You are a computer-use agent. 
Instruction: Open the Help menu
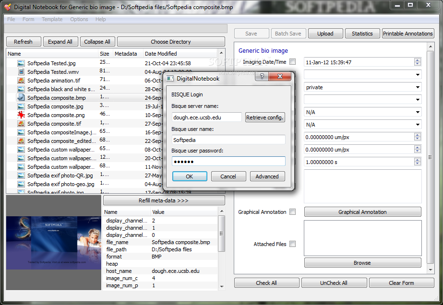point(100,19)
